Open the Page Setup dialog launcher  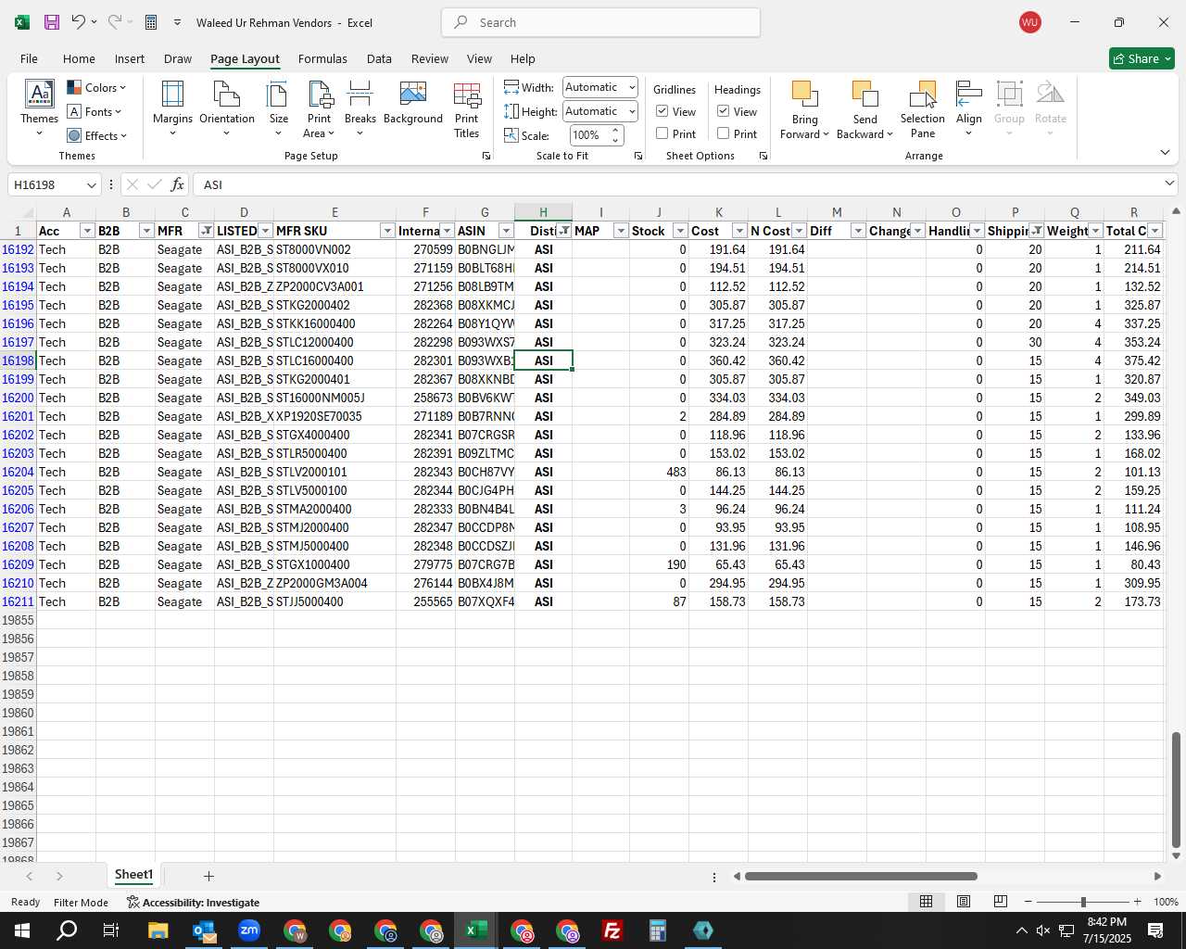(486, 157)
